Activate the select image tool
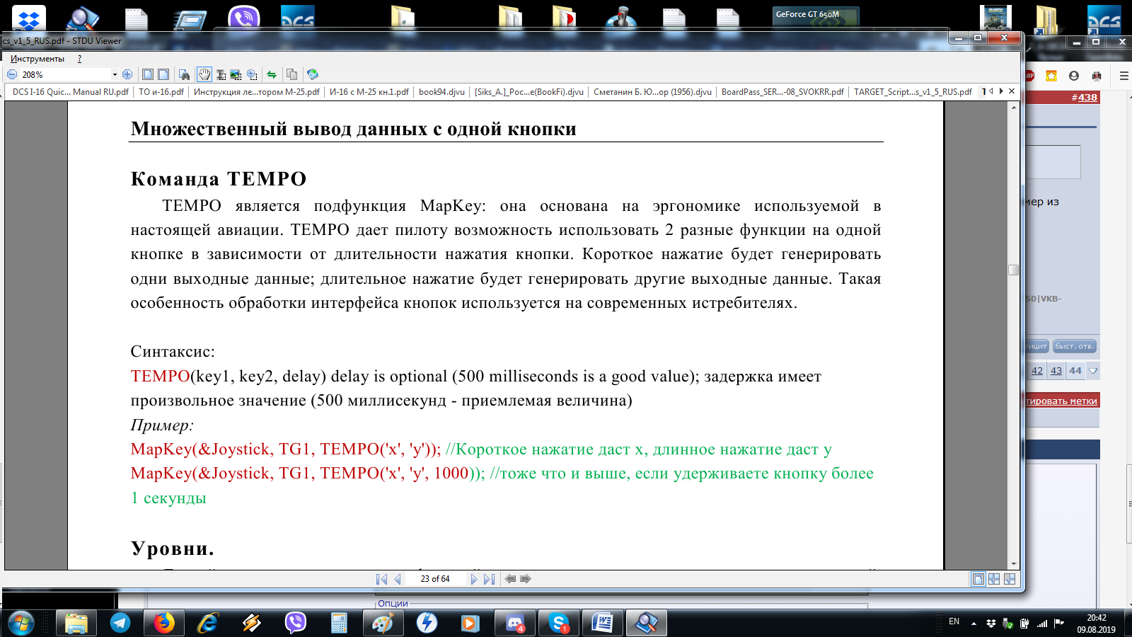 coord(236,74)
